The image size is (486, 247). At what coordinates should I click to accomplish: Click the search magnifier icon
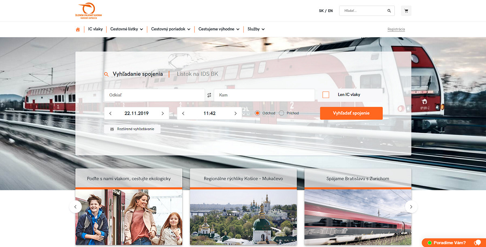[388, 11]
